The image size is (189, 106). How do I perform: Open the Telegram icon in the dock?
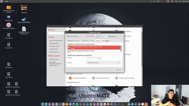click(x=132, y=104)
